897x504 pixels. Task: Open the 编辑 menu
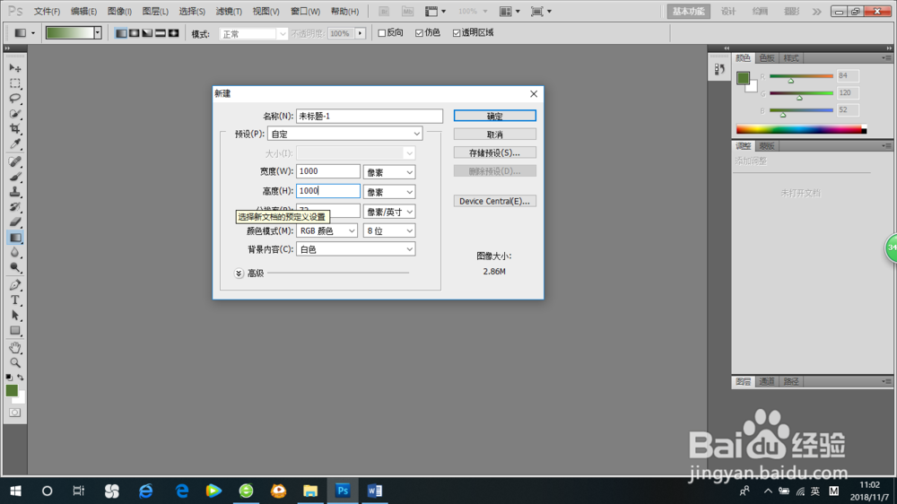[x=83, y=12]
